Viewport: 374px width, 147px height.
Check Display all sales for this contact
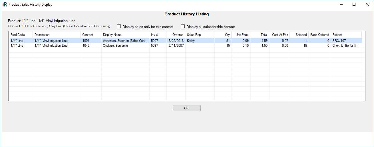point(183,26)
